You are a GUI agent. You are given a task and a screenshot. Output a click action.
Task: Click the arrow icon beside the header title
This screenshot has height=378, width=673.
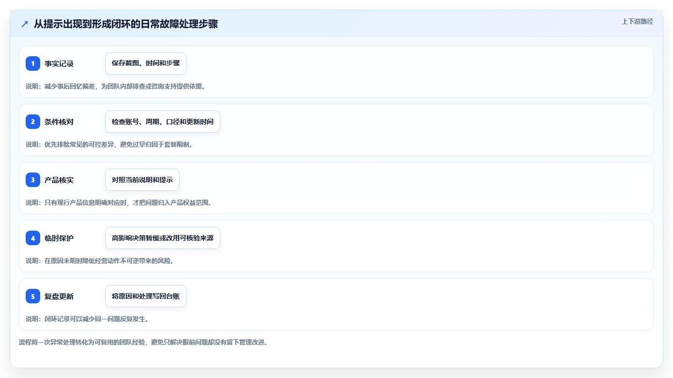point(25,24)
